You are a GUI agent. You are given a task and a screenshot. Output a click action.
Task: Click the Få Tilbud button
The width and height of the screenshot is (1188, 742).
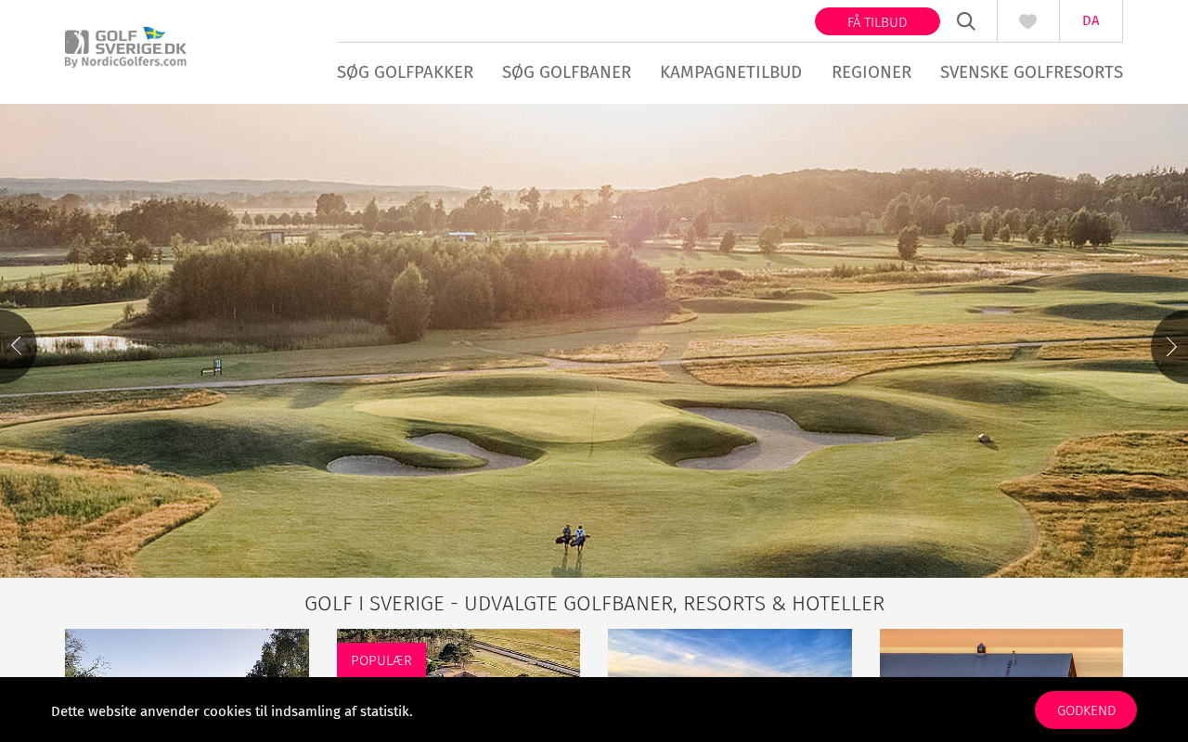tap(877, 21)
